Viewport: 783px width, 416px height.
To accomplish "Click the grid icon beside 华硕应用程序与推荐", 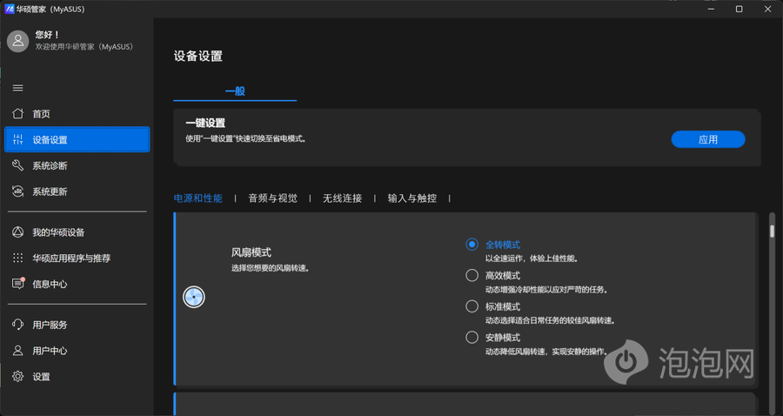I will click(18, 258).
